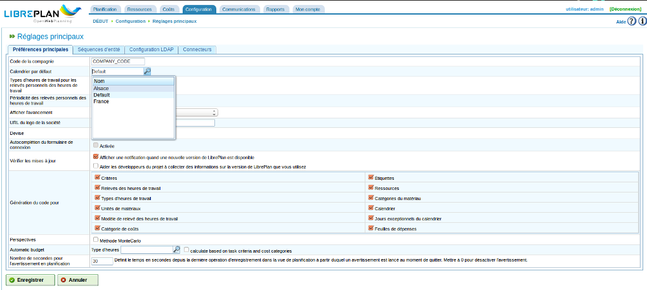
Task: Toggle the calculate based on task criteria checkbox
Action: point(187,249)
